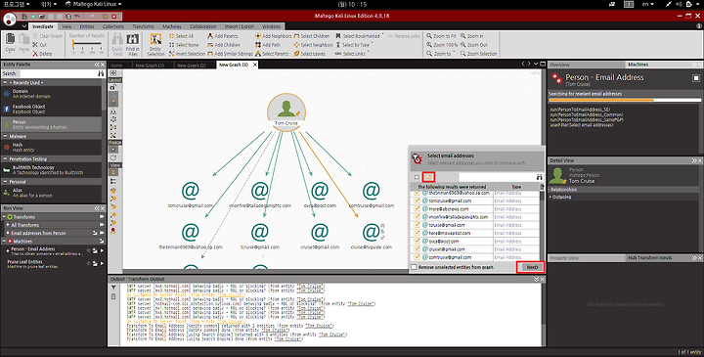Click the email filter text field in dialog
Viewport: 704px width, 357px height.
click(x=496, y=177)
